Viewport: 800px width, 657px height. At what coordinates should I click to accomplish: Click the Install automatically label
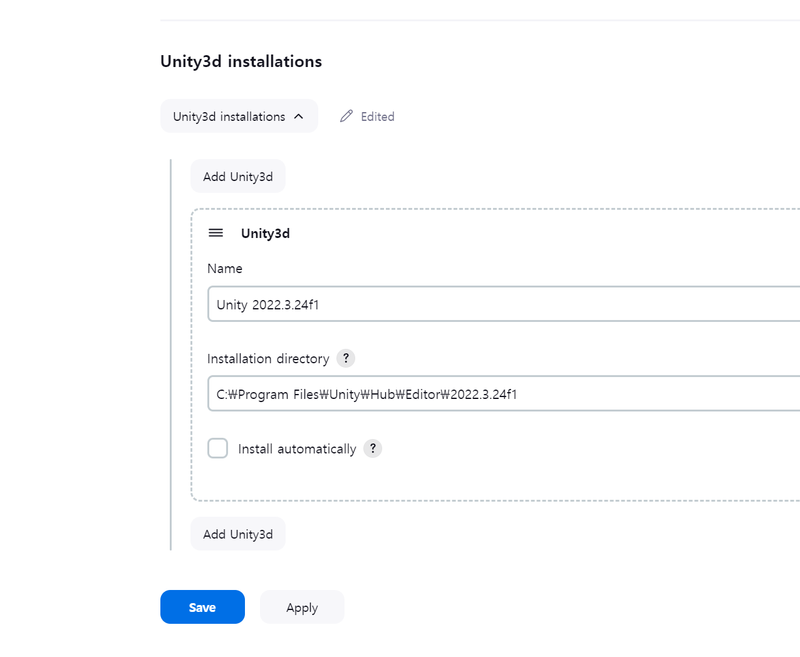click(297, 449)
